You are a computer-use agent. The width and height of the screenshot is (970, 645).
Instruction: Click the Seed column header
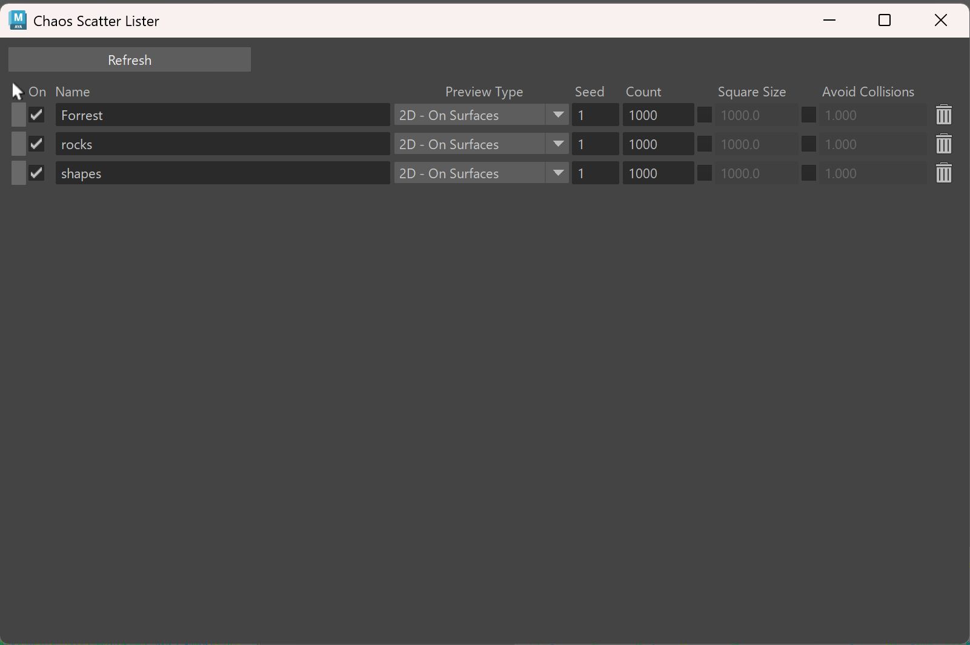590,92
